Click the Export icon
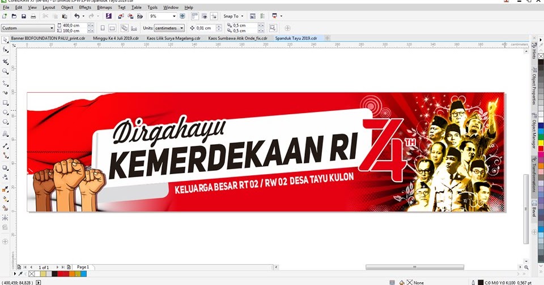The image size is (544, 285). pyautogui.click(x=130, y=16)
